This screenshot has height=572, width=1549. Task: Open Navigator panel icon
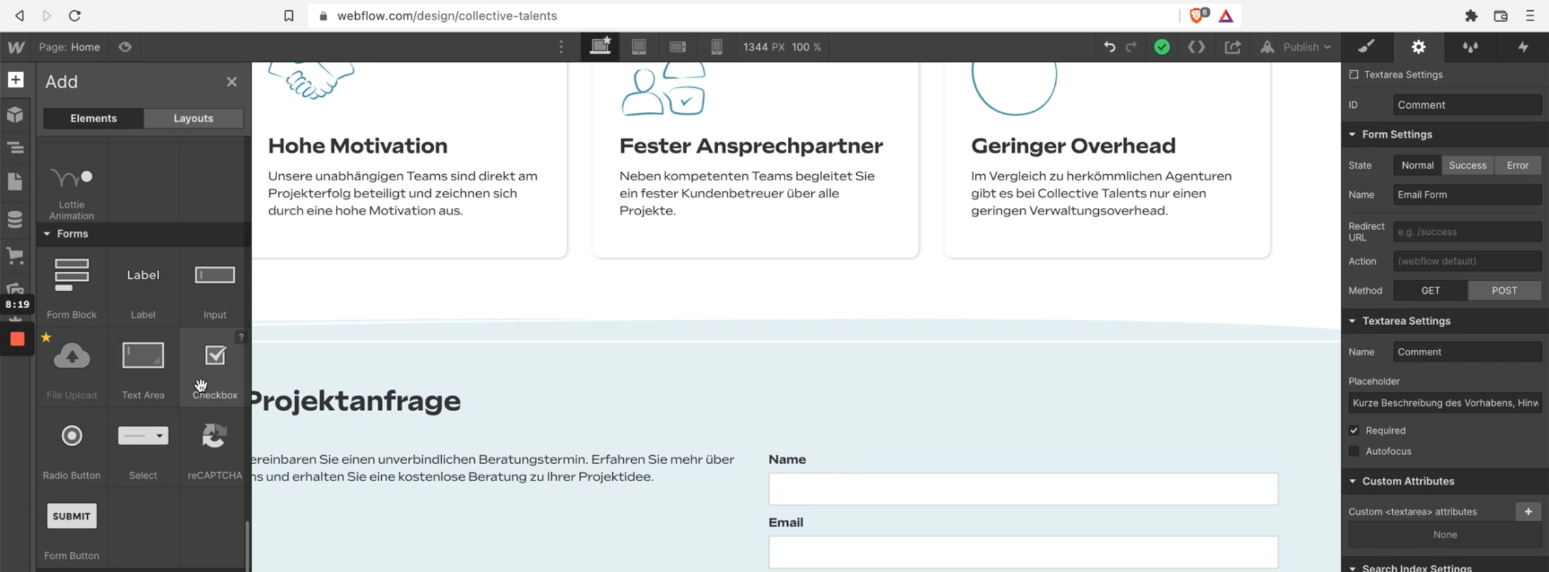[15, 148]
